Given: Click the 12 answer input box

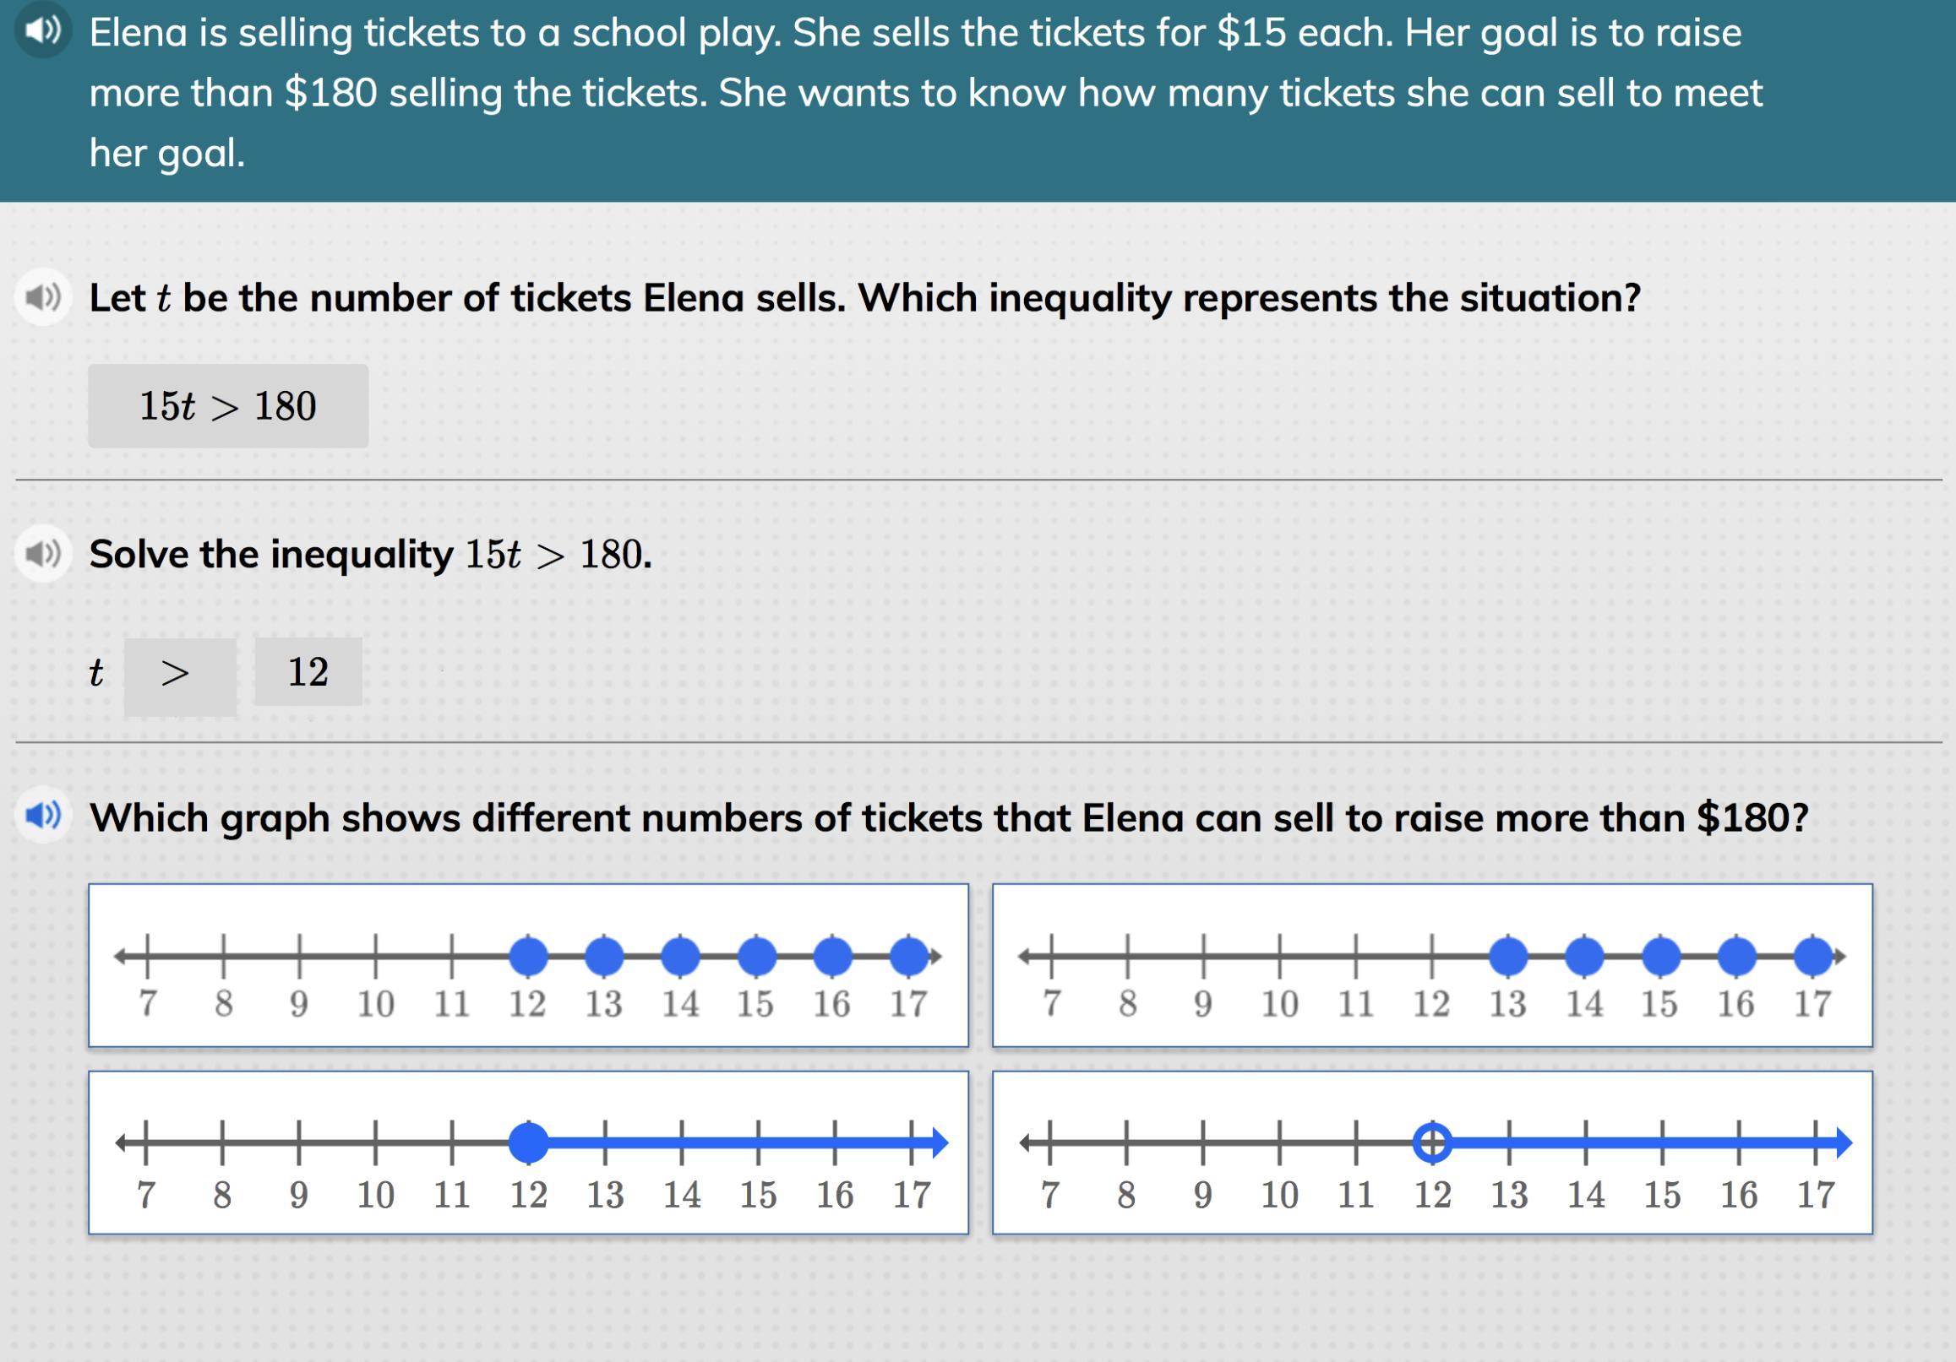Looking at the screenshot, I should [x=308, y=671].
